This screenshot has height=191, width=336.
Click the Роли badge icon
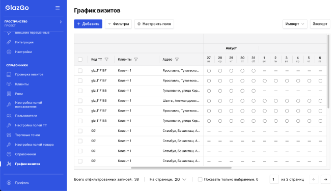pos(9,94)
